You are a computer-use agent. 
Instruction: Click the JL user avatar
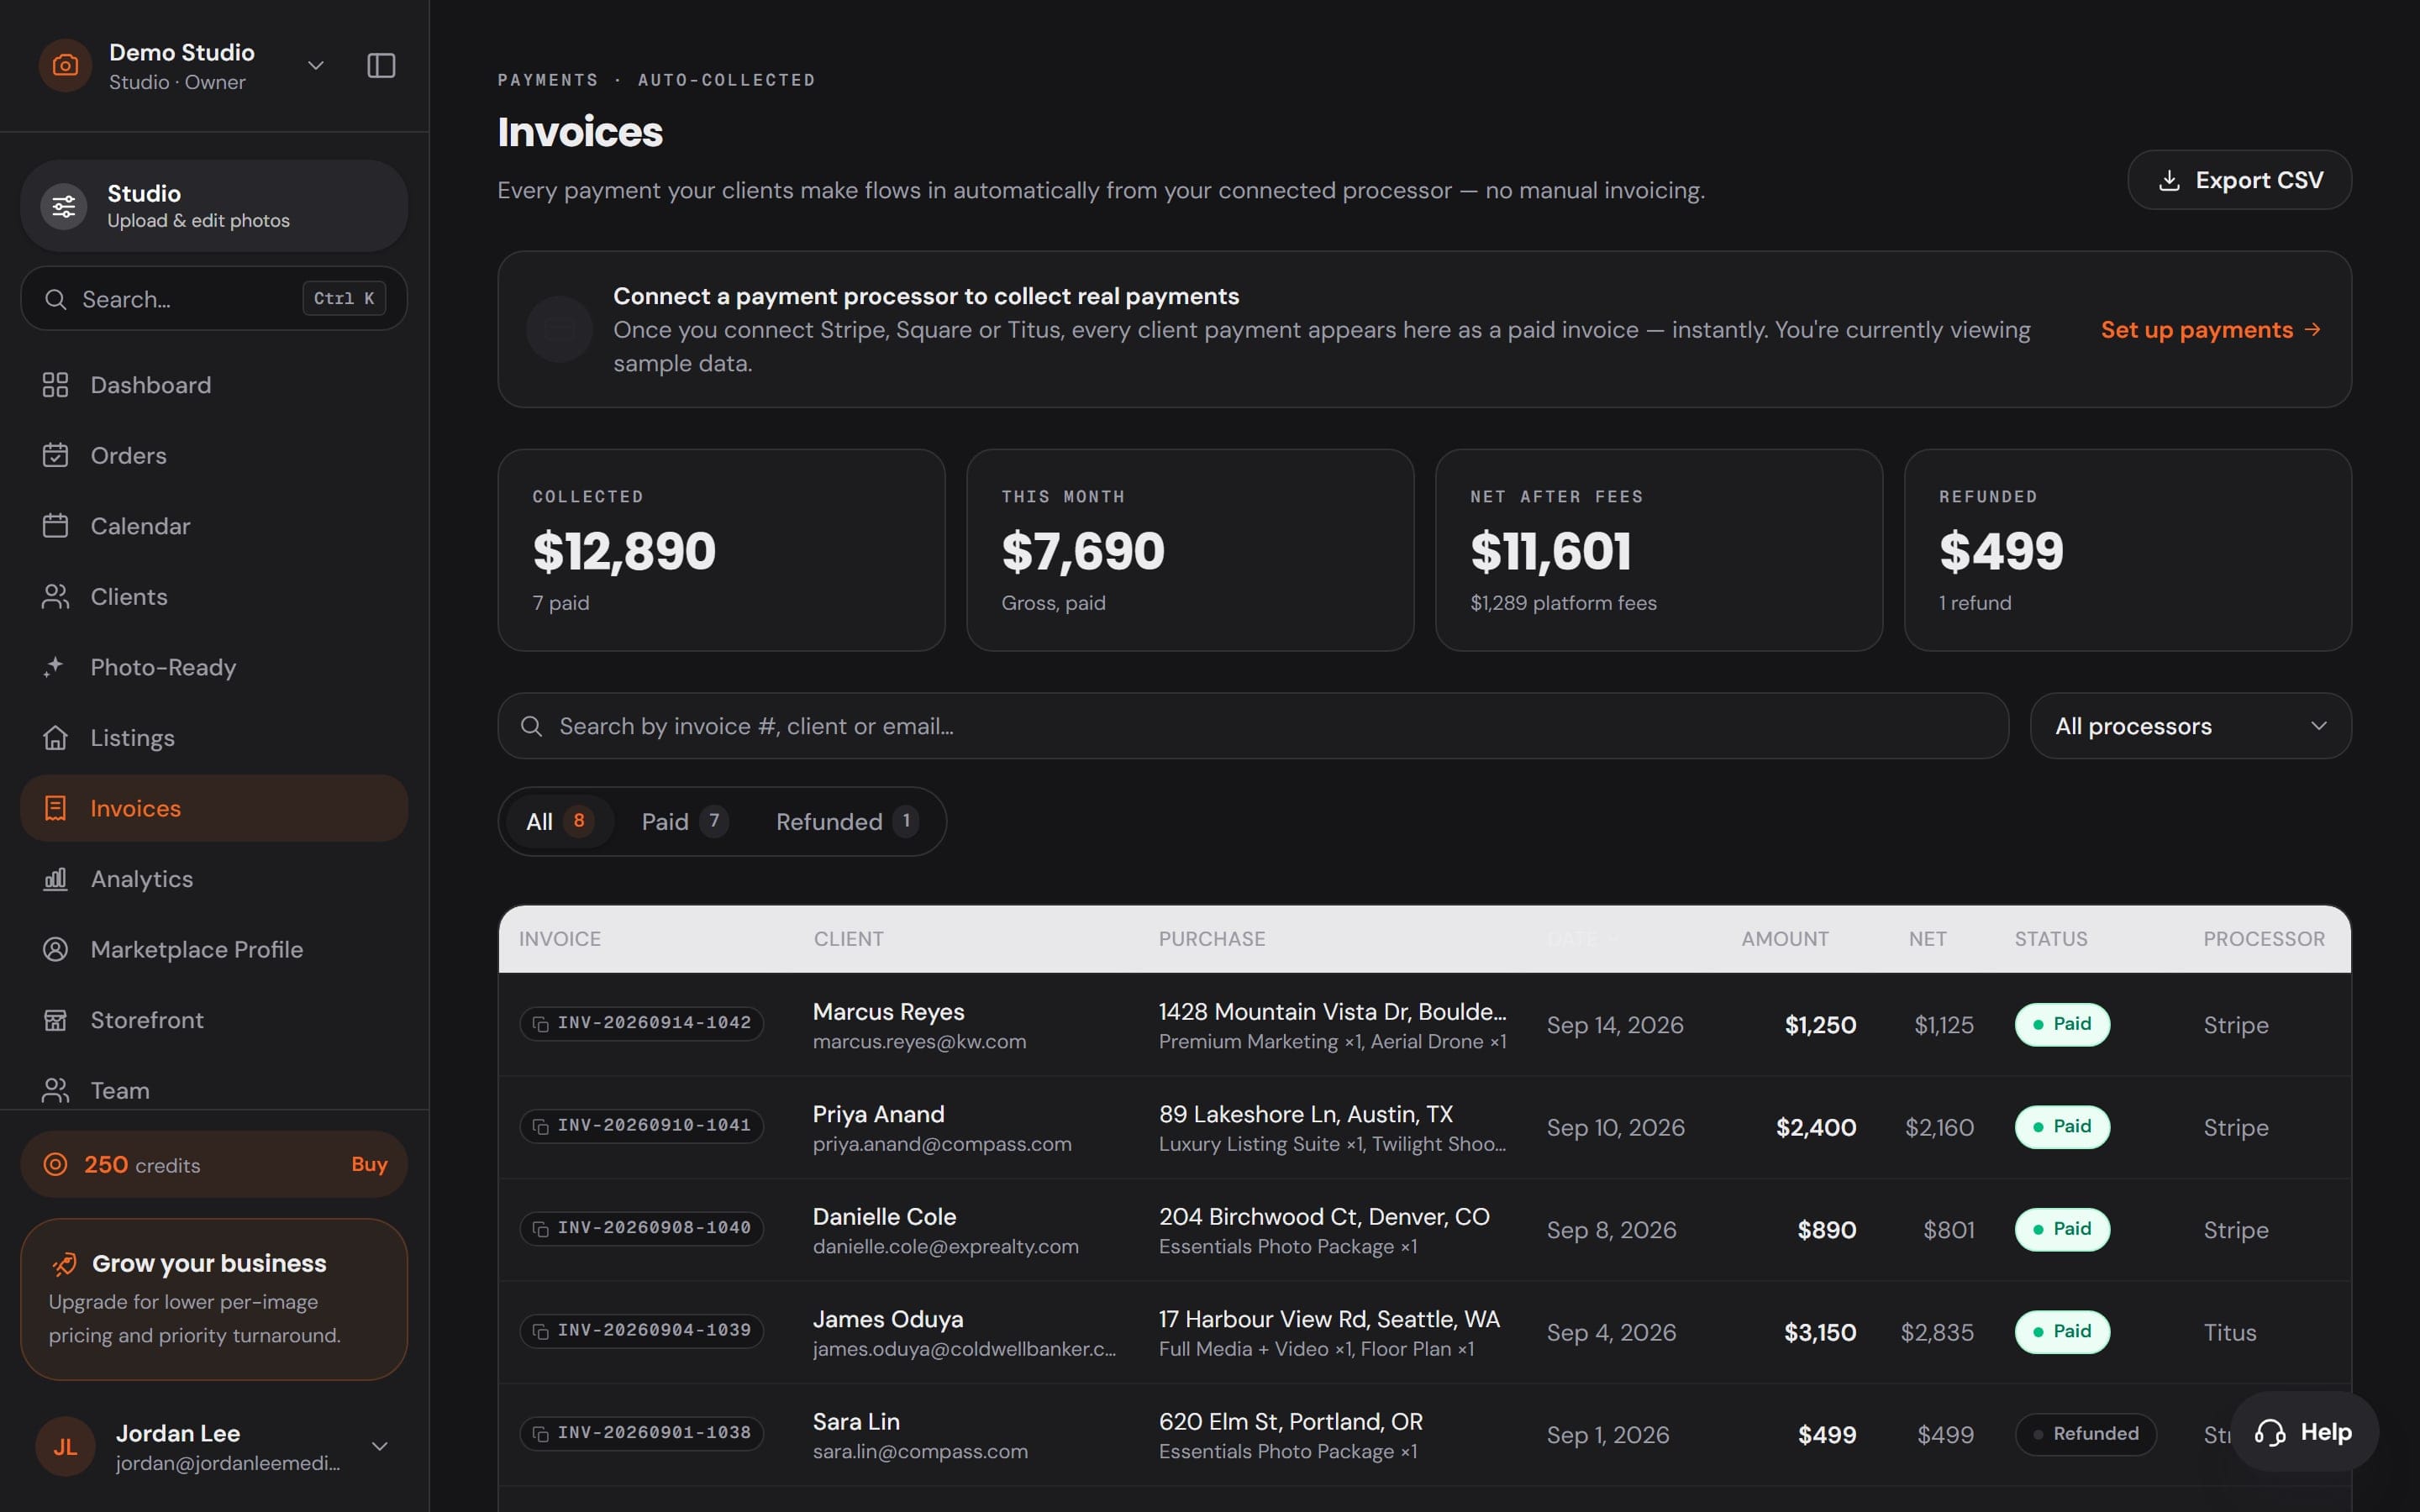point(65,1447)
